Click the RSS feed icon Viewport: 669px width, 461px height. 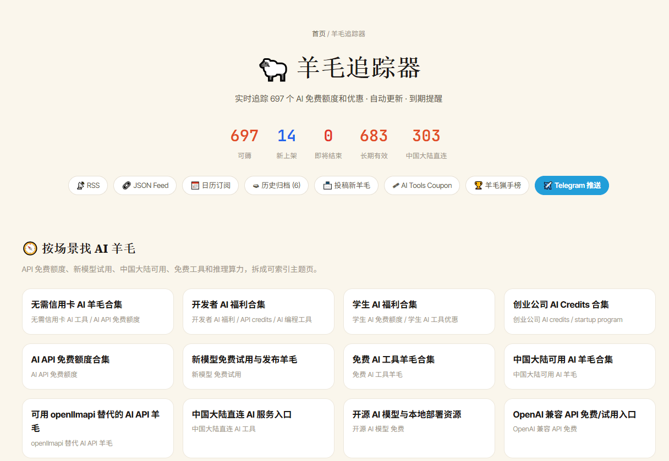(x=81, y=186)
